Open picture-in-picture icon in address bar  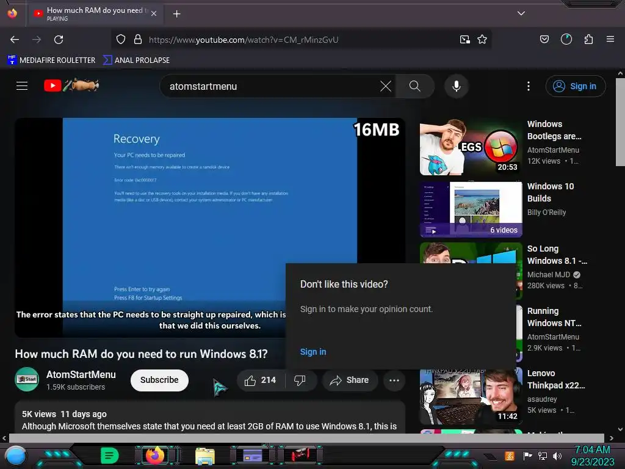(464, 40)
